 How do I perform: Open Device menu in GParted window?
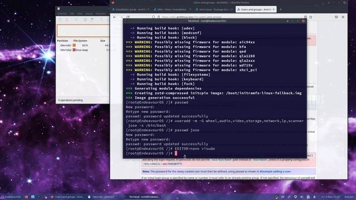(89, 13)
